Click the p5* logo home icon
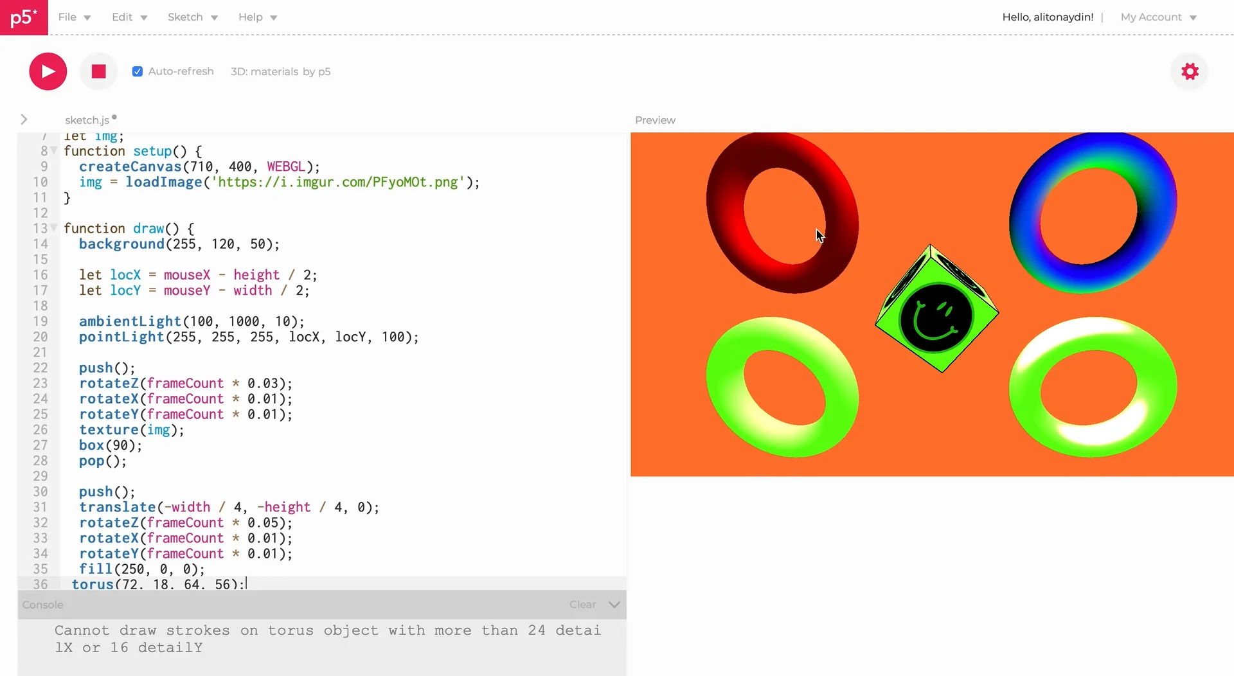Image resolution: width=1234 pixels, height=676 pixels. [24, 17]
